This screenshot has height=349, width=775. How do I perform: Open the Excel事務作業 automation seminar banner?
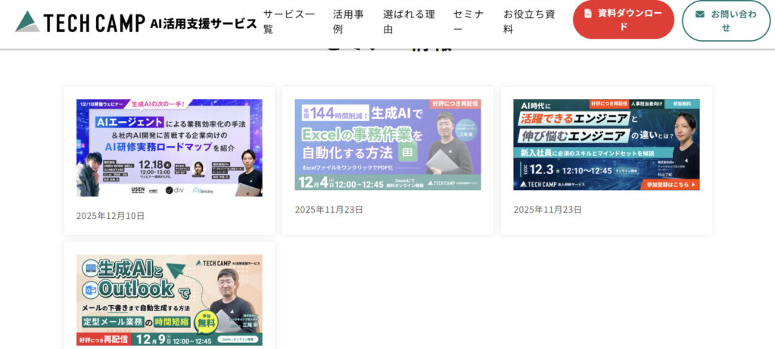pos(387,144)
